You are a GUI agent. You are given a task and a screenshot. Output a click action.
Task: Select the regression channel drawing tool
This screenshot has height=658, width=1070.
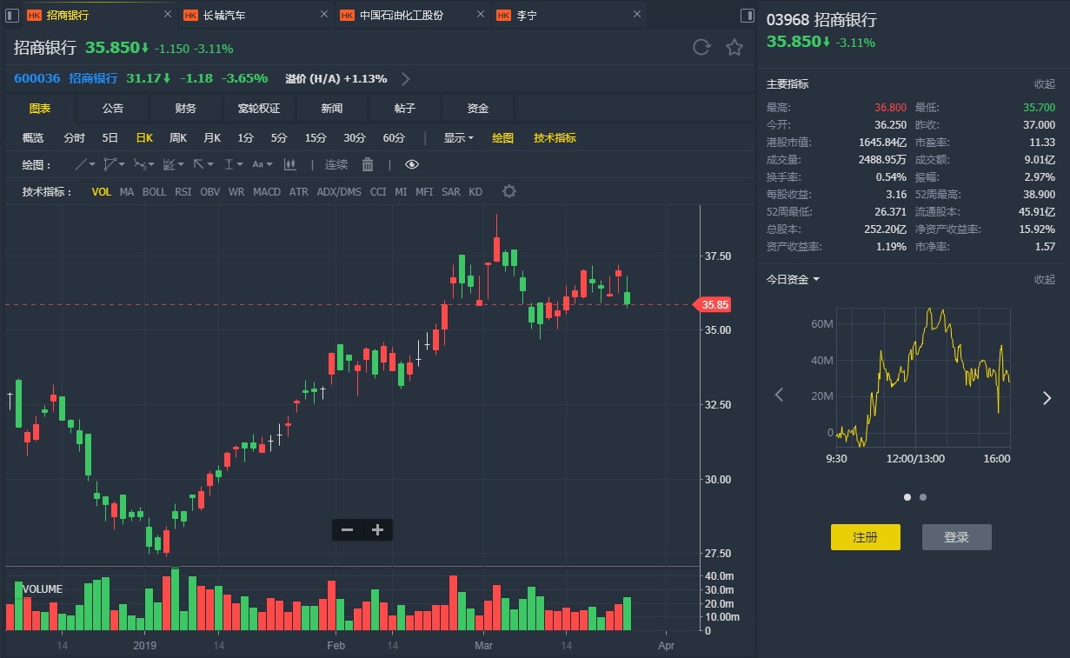pyautogui.click(x=169, y=164)
